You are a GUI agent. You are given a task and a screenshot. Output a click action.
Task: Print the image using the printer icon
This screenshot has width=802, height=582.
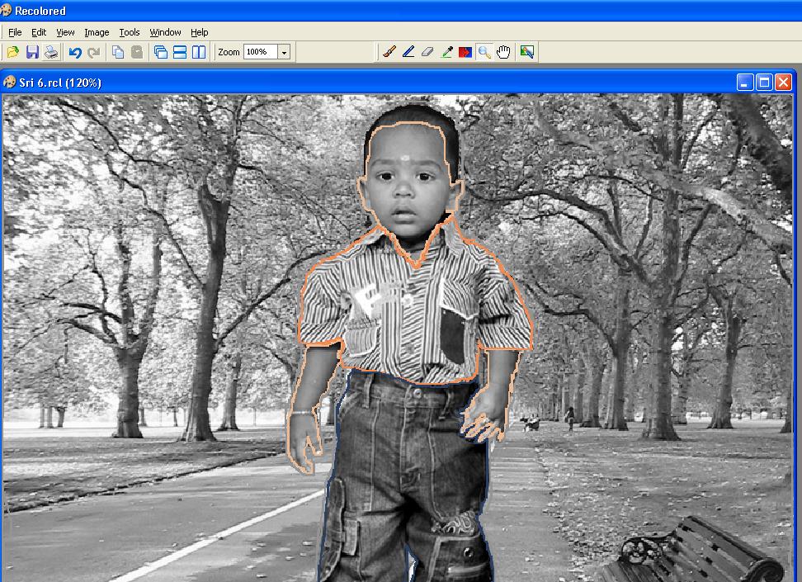pyautogui.click(x=51, y=52)
